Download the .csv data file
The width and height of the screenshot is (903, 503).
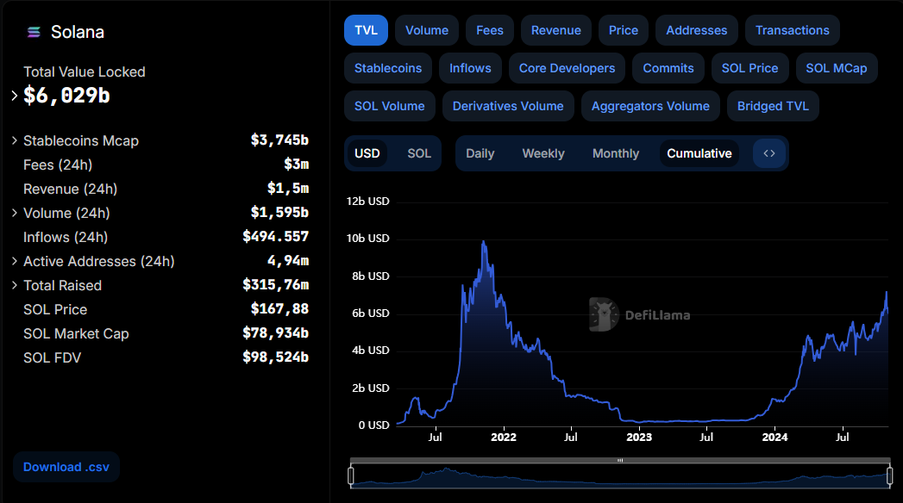tap(66, 467)
